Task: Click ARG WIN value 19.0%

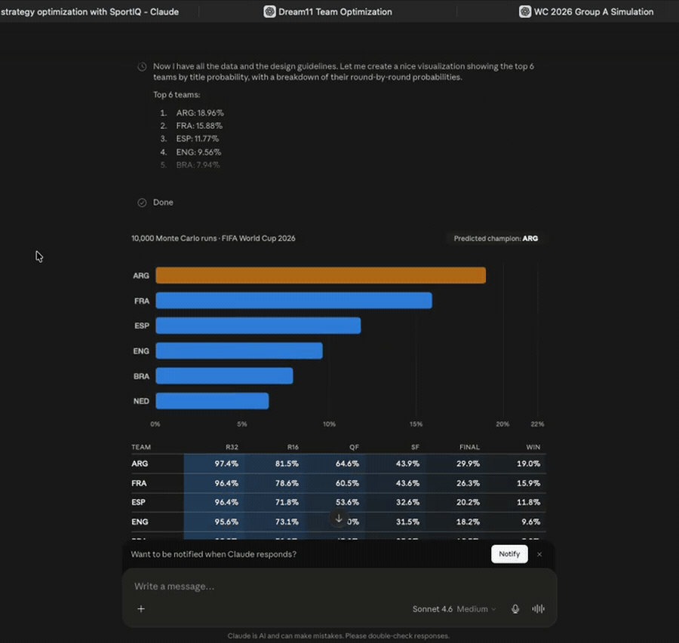Action: tap(528, 464)
